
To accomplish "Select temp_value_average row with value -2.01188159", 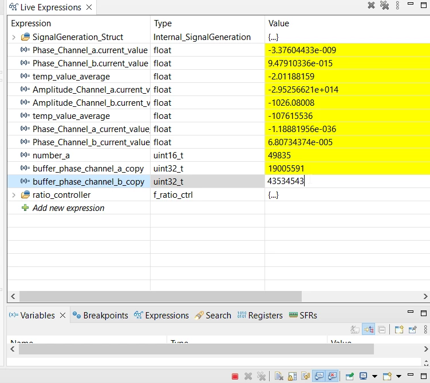I will tap(218, 77).
